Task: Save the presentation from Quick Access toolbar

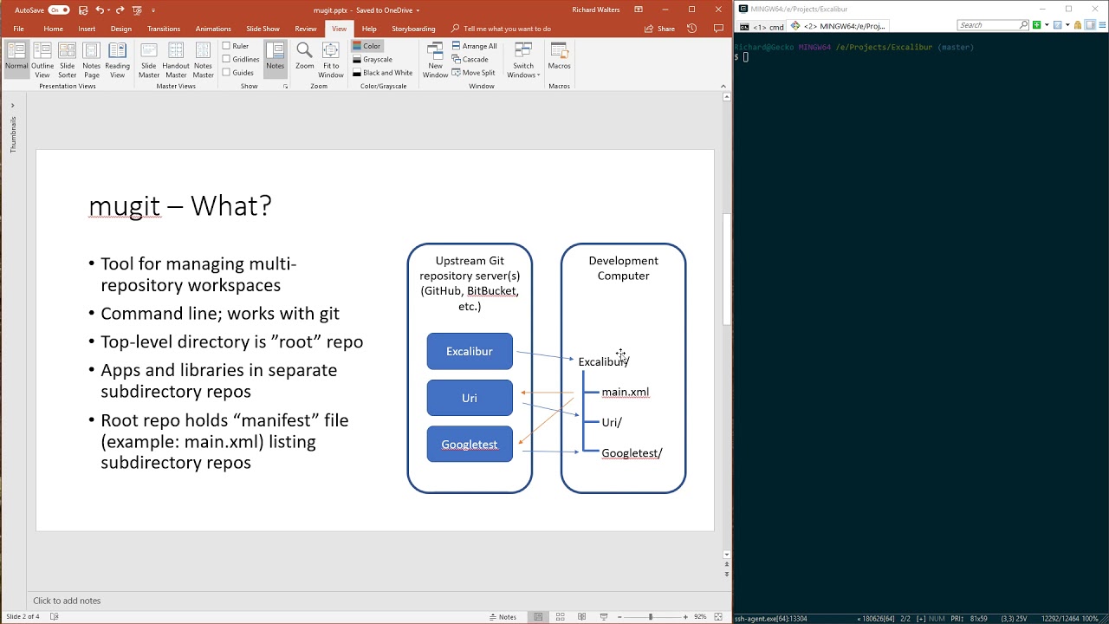Action: click(x=83, y=10)
